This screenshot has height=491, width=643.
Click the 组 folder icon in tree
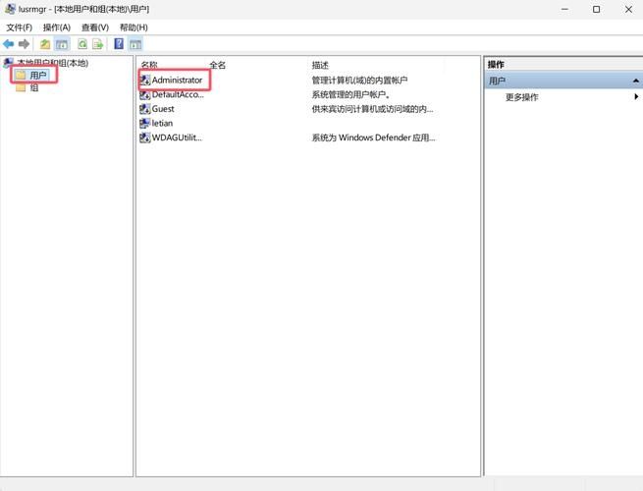21,87
